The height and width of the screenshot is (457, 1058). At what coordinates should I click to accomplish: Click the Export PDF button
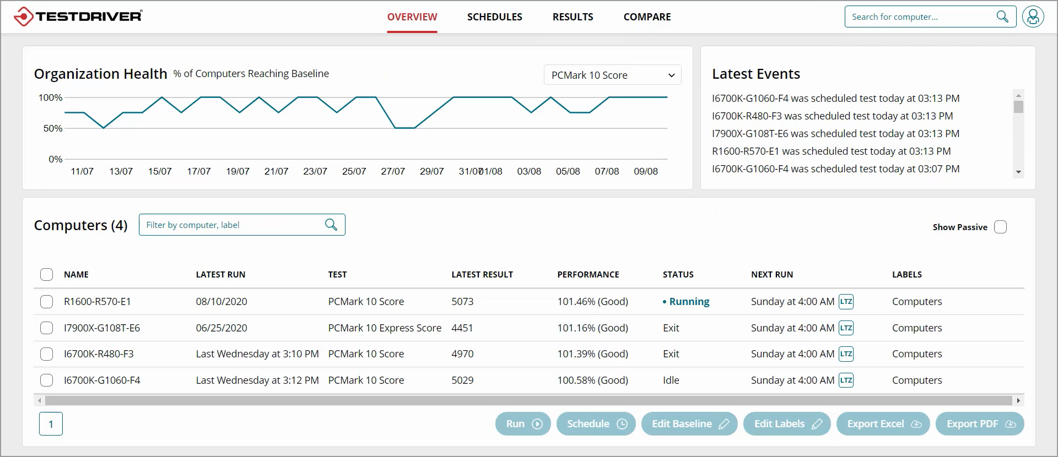tap(980, 423)
